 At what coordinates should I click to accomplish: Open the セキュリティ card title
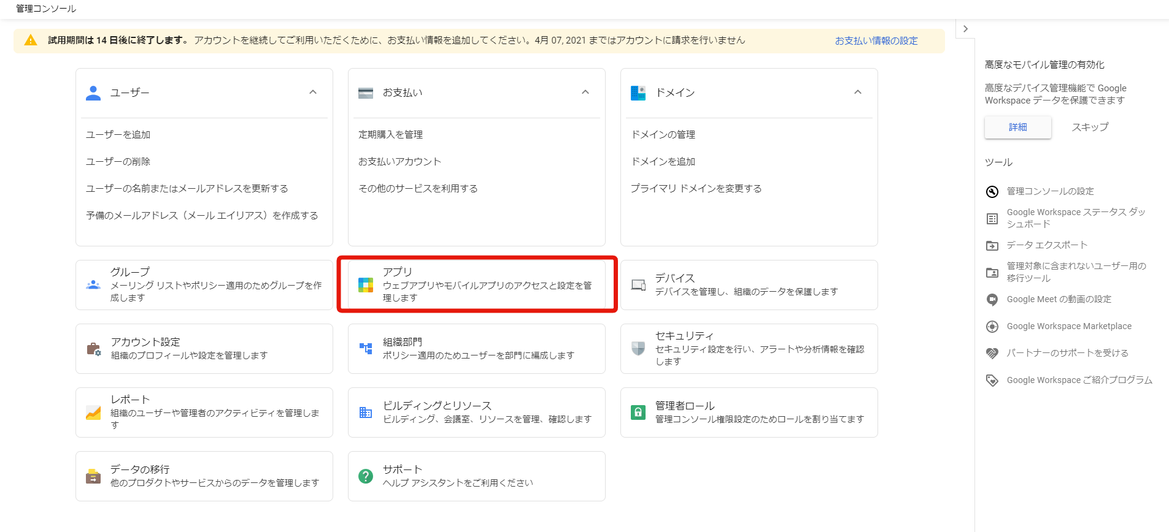pyautogui.click(x=685, y=336)
